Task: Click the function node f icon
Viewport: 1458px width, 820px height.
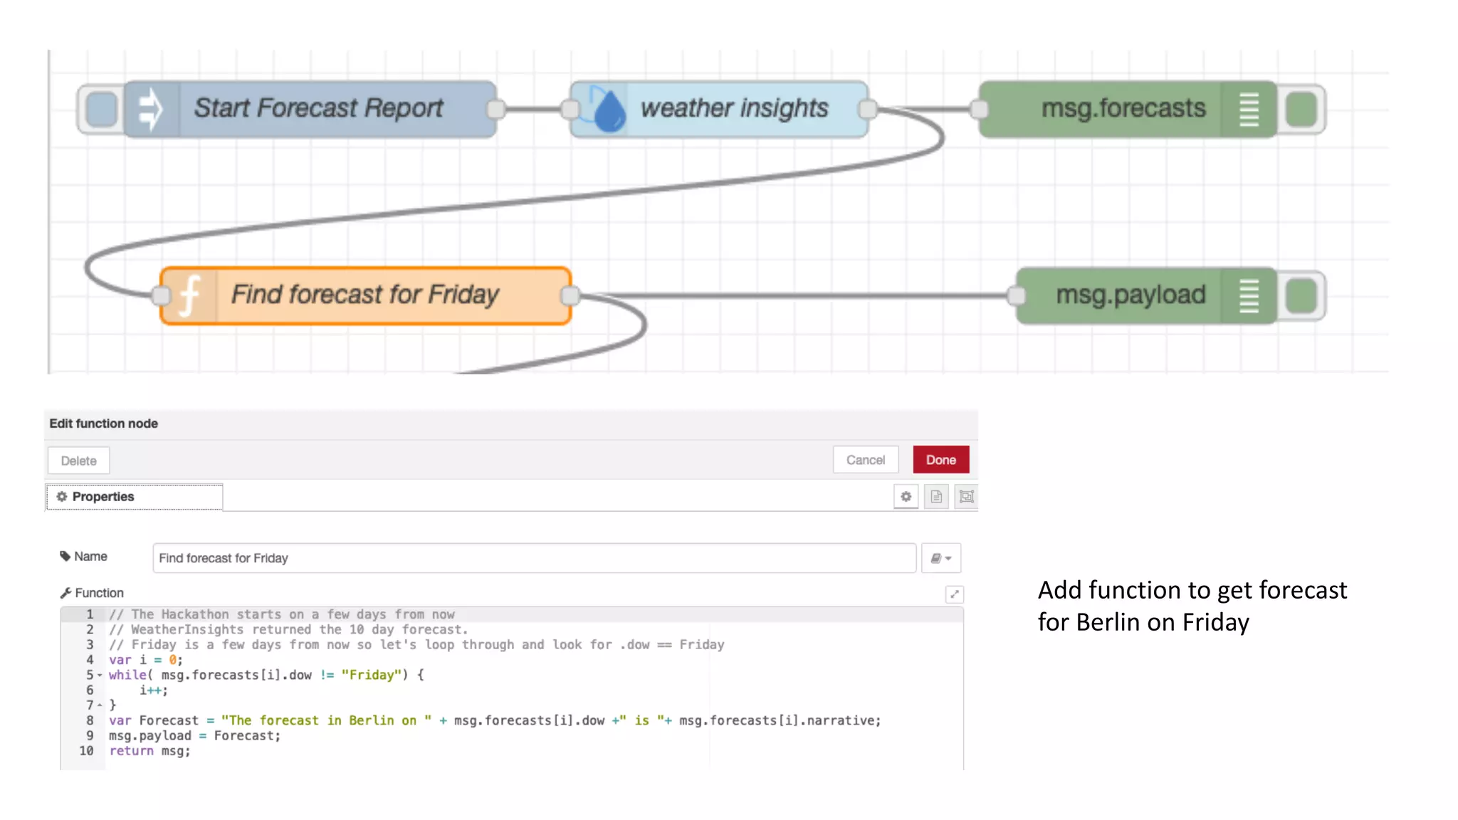Action: coord(189,295)
